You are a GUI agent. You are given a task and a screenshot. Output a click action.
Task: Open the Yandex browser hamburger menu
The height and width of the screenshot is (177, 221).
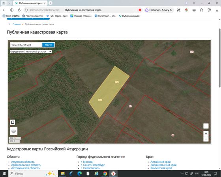coord(194,3)
